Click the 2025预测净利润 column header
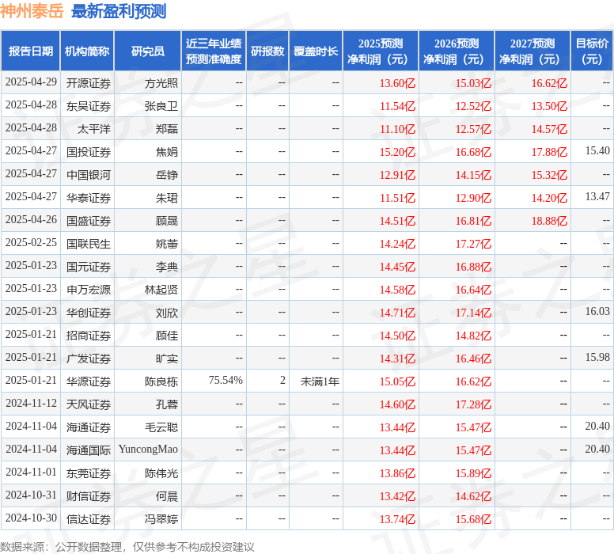The height and width of the screenshot is (554, 614). (381, 51)
